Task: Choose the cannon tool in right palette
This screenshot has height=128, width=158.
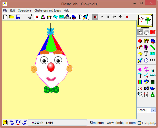Action: 153,41
